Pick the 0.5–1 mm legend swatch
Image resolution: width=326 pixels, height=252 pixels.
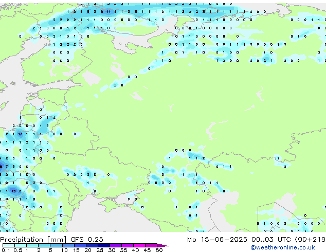21,245
